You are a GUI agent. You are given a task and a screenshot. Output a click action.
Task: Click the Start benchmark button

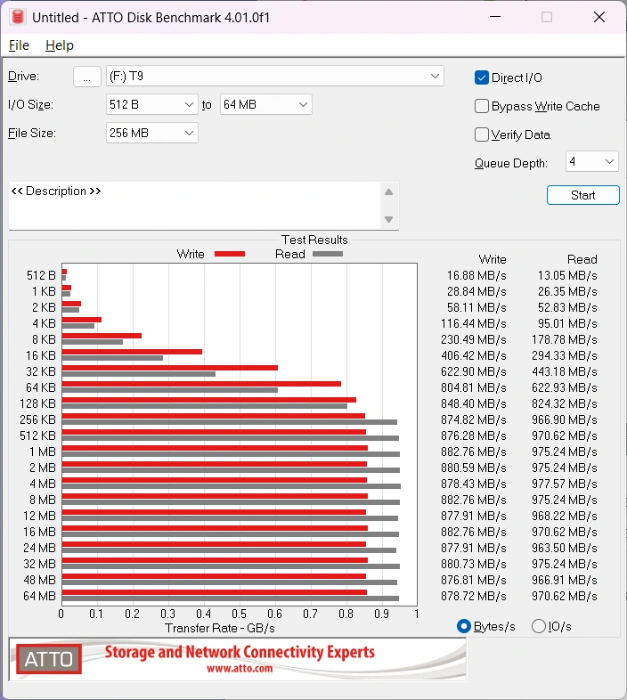tap(582, 195)
